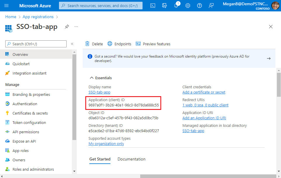The width and height of the screenshot is (281, 178).
Task: Open portal settings gear
Action: pyautogui.click(x=188, y=6)
